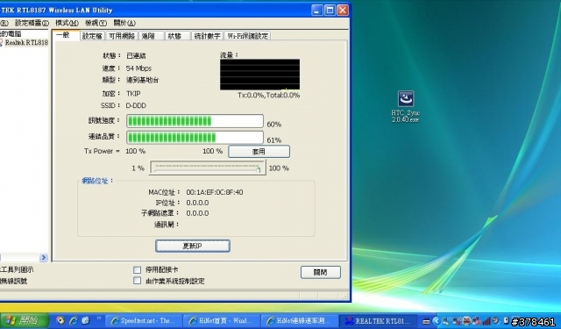Click the wireless signal bars tray icon
The width and height of the screenshot is (561, 329).
tap(486, 321)
